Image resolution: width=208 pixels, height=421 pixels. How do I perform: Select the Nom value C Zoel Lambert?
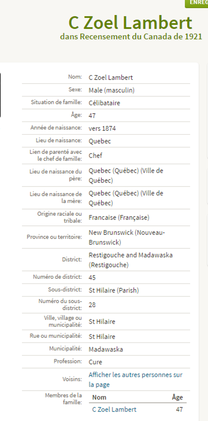[111, 78]
